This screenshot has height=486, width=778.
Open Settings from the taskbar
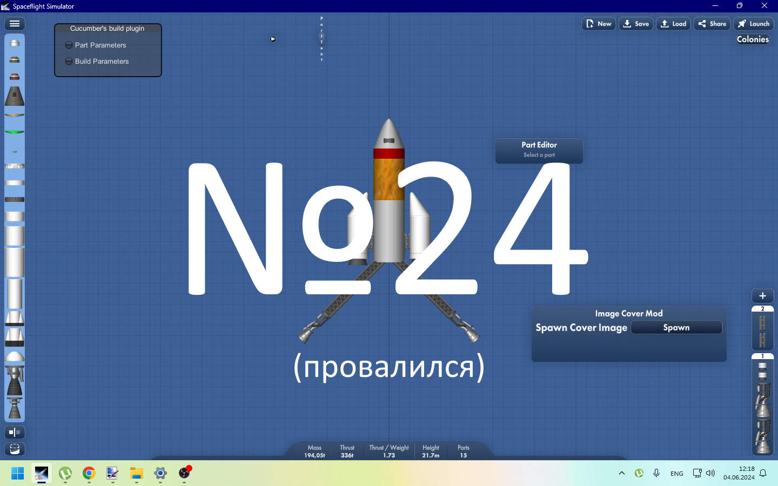click(x=160, y=474)
